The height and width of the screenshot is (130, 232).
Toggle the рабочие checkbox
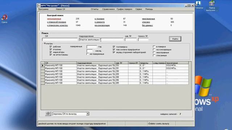pos(51,47)
